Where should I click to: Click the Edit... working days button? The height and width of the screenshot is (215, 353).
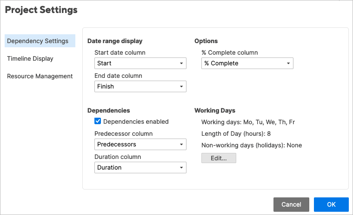(219, 158)
